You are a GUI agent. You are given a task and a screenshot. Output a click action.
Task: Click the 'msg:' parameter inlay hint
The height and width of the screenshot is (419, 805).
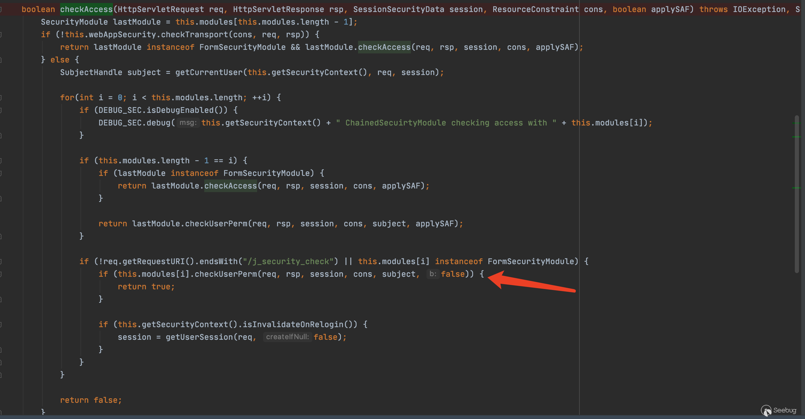coord(188,123)
